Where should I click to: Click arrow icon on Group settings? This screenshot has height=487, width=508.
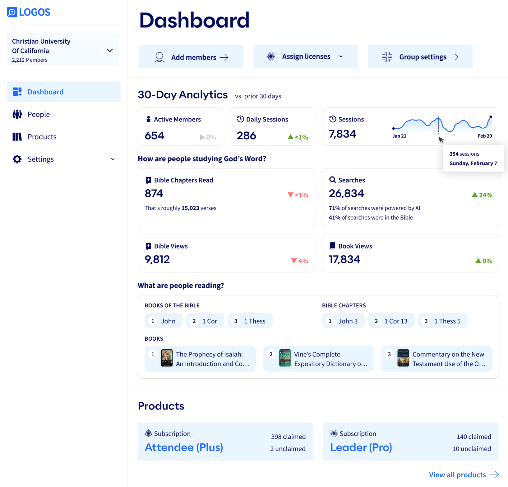(454, 57)
